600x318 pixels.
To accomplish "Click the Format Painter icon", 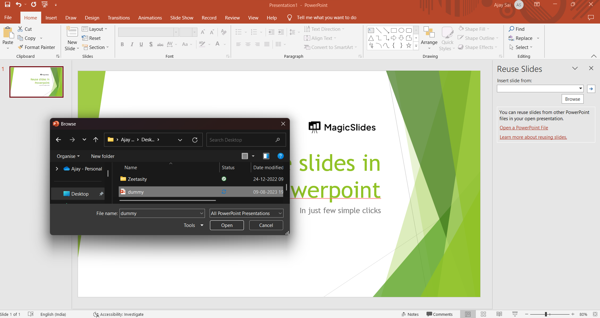I will point(21,47).
